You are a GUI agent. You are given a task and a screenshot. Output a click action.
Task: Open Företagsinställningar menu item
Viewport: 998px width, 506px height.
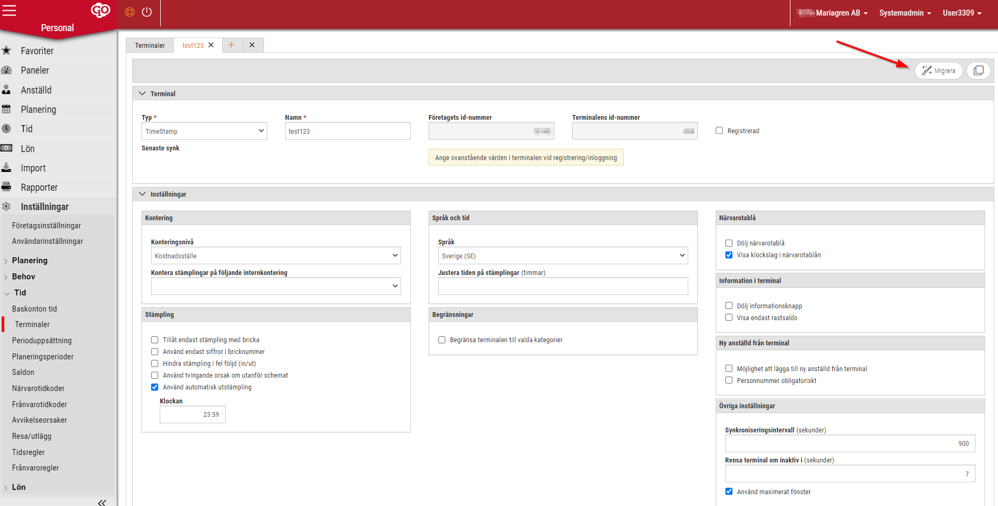(46, 226)
